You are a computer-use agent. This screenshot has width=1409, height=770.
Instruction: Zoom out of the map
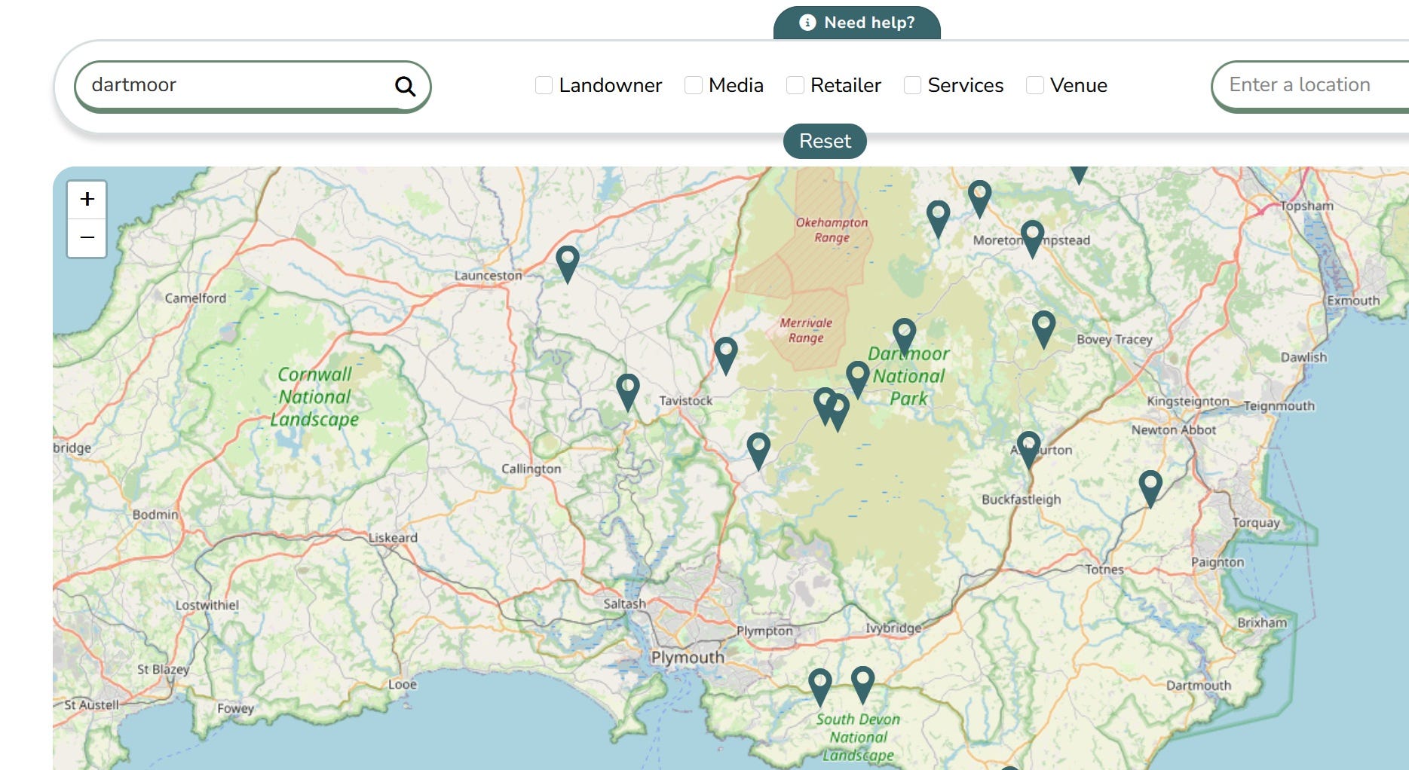87,238
